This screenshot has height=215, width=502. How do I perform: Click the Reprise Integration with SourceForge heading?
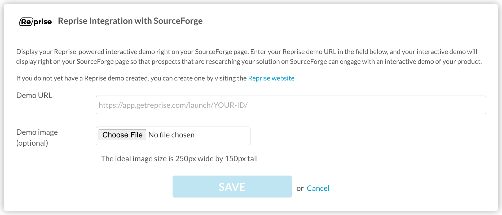click(x=130, y=21)
